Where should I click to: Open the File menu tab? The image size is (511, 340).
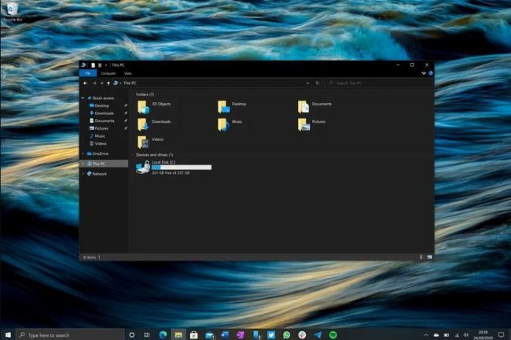(x=88, y=73)
